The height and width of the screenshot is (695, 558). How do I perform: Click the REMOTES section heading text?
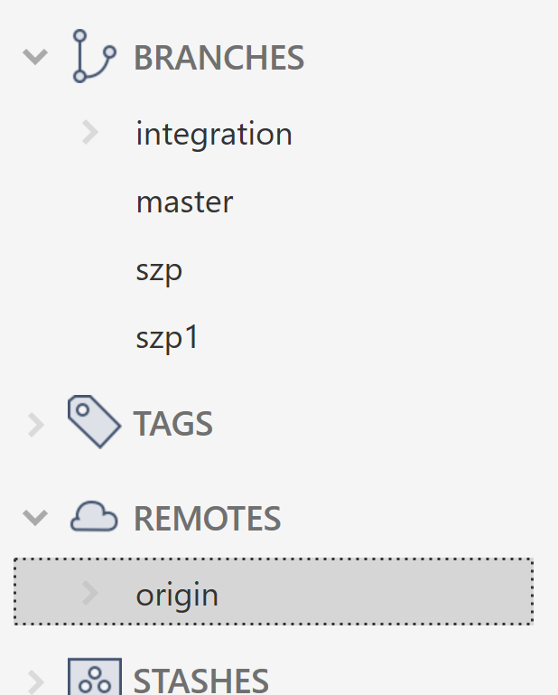208,518
